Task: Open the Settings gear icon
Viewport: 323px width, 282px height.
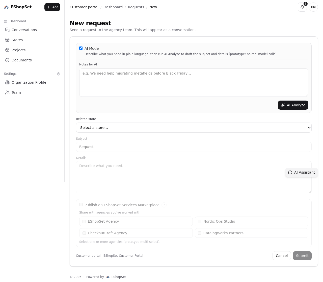Action: coord(59,74)
